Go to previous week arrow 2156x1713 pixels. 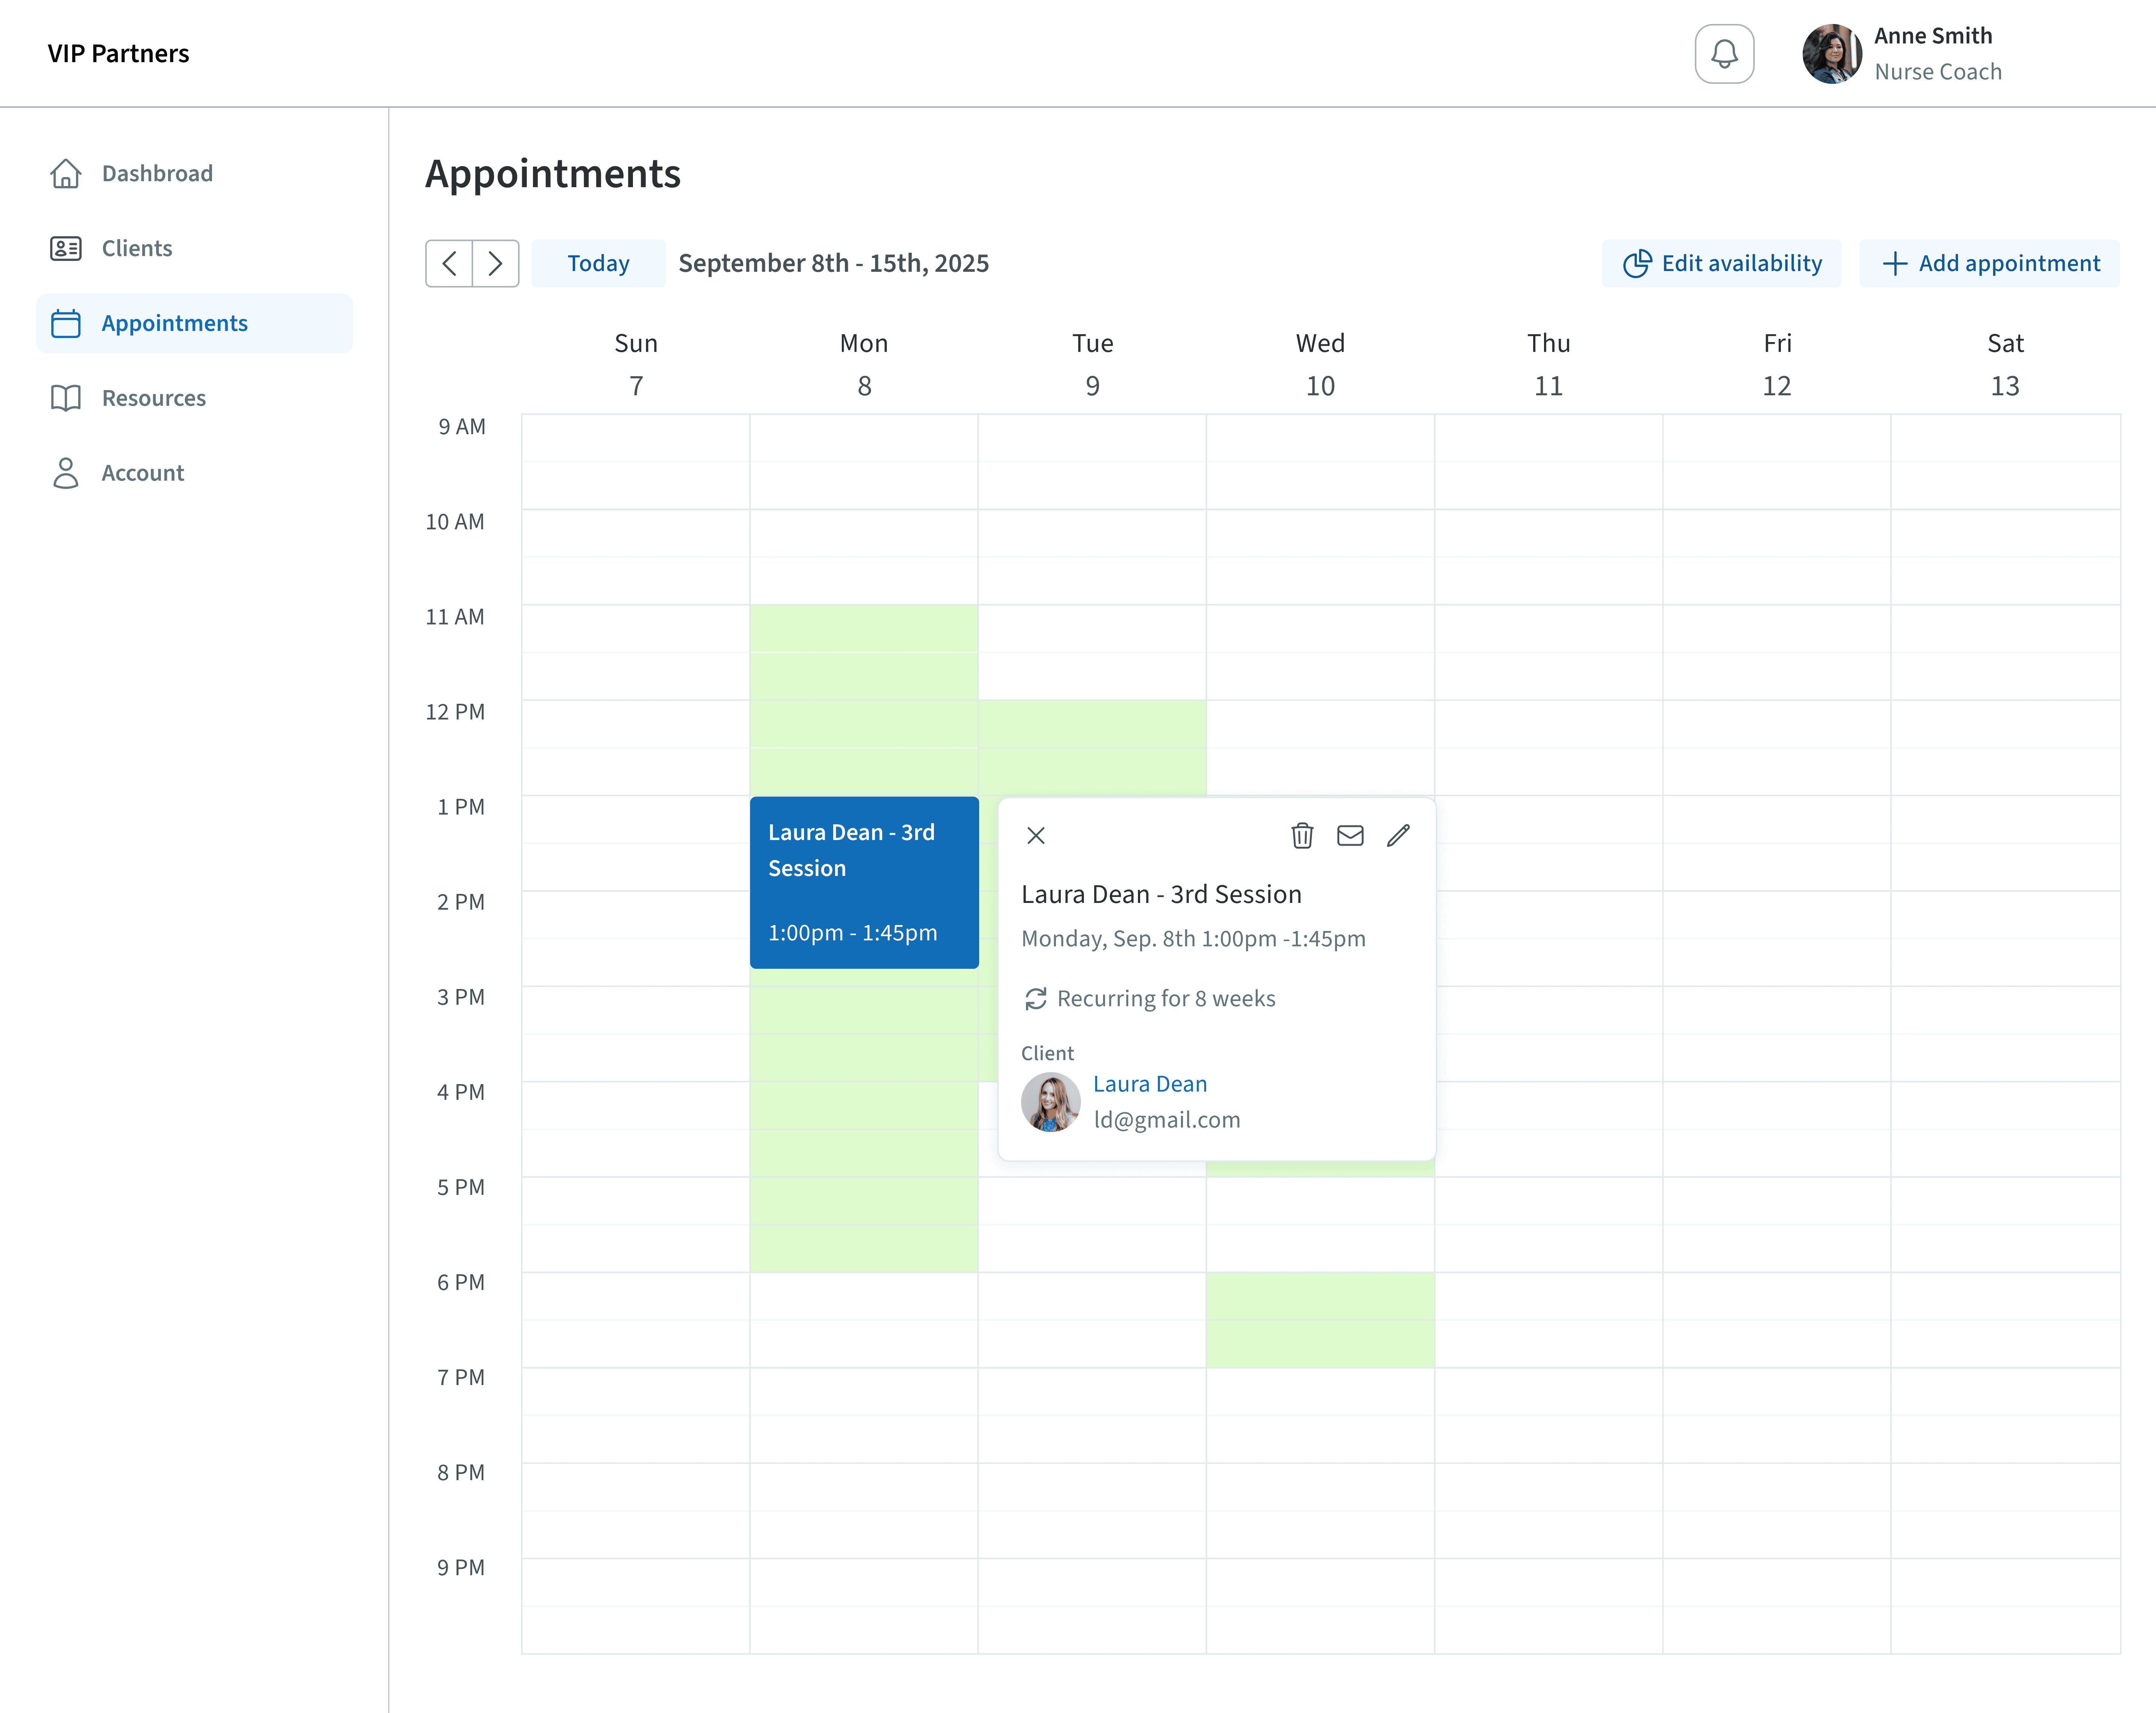click(449, 263)
